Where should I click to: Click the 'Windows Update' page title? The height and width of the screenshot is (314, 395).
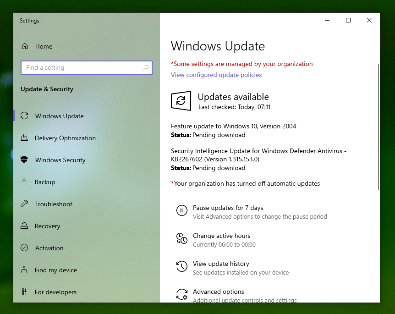[218, 46]
